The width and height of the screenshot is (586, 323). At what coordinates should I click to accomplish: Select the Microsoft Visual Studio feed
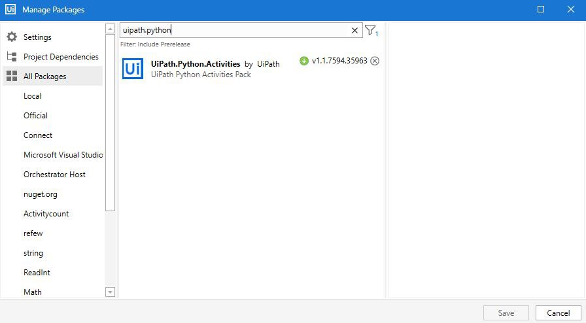click(x=63, y=155)
